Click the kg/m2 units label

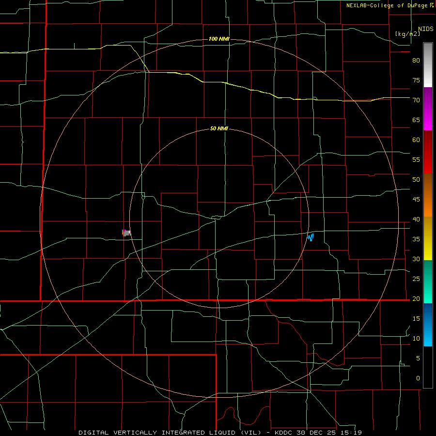click(407, 34)
